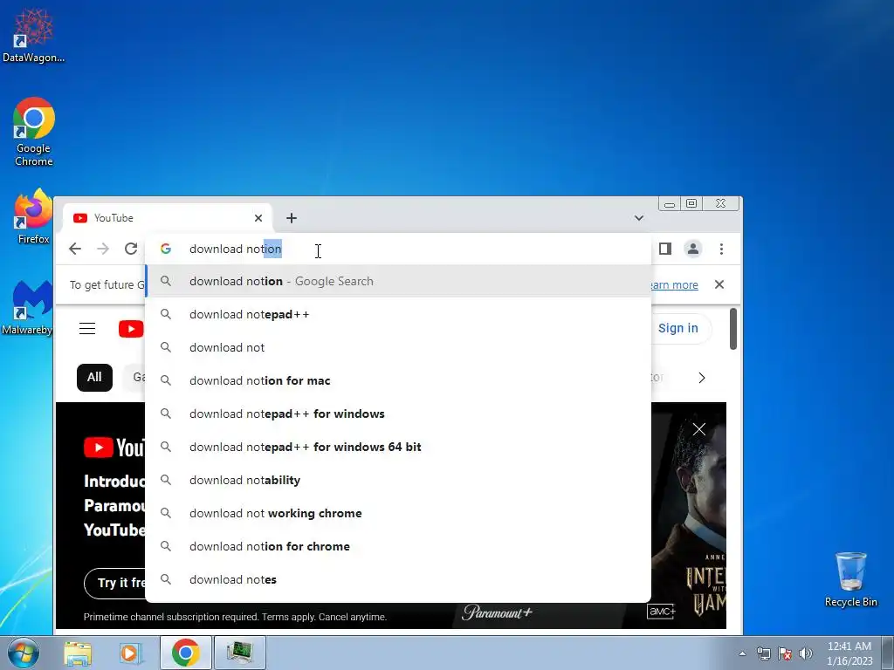Click the YouTube logo icon
Image resolution: width=894 pixels, height=670 pixels.
(131, 329)
